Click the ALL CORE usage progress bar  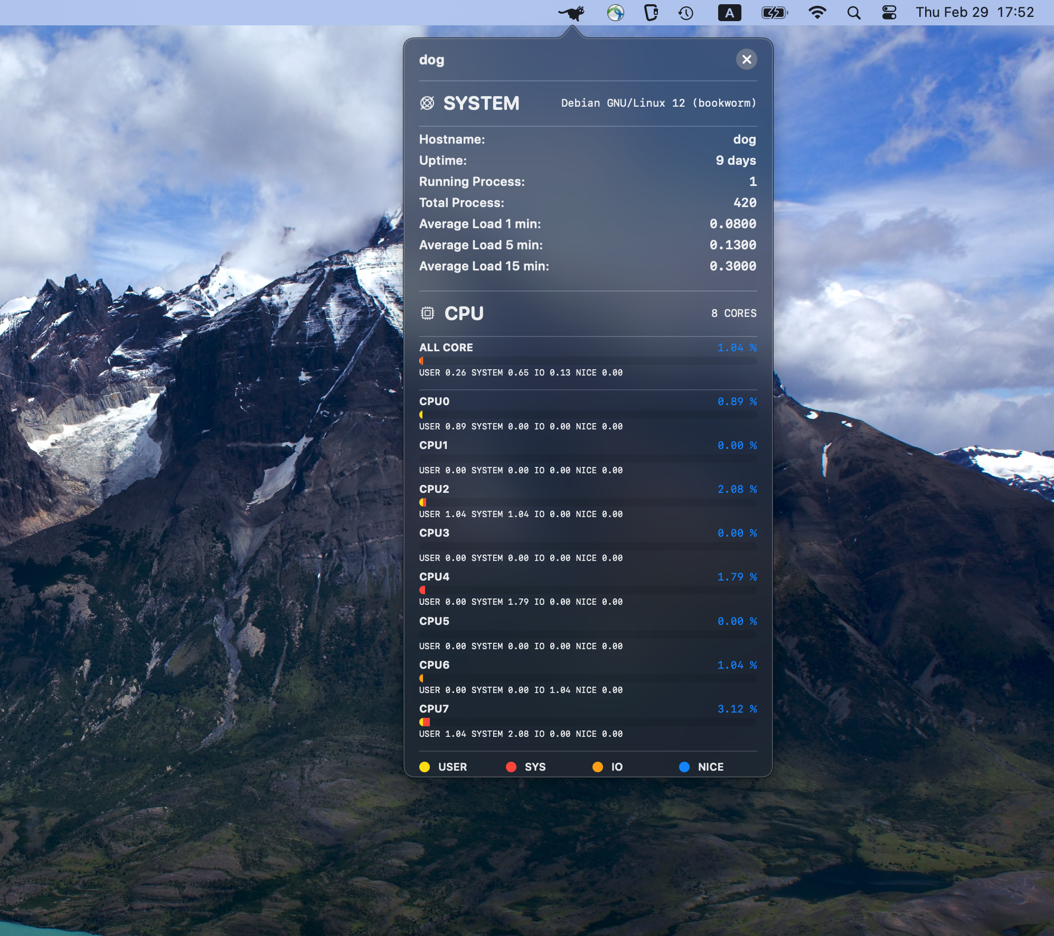pyautogui.click(x=588, y=360)
